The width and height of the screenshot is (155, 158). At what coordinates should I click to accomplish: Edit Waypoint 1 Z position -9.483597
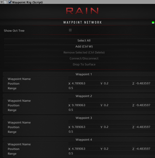145,83
